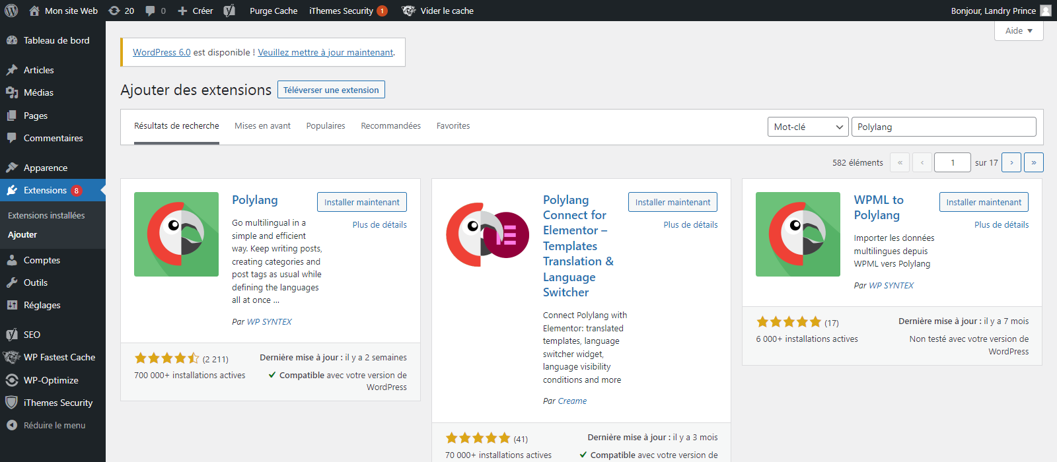Click WPML to Polylang plugin thumbnail
The height and width of the screenshot is (462, 1057).
coord(798,234)
